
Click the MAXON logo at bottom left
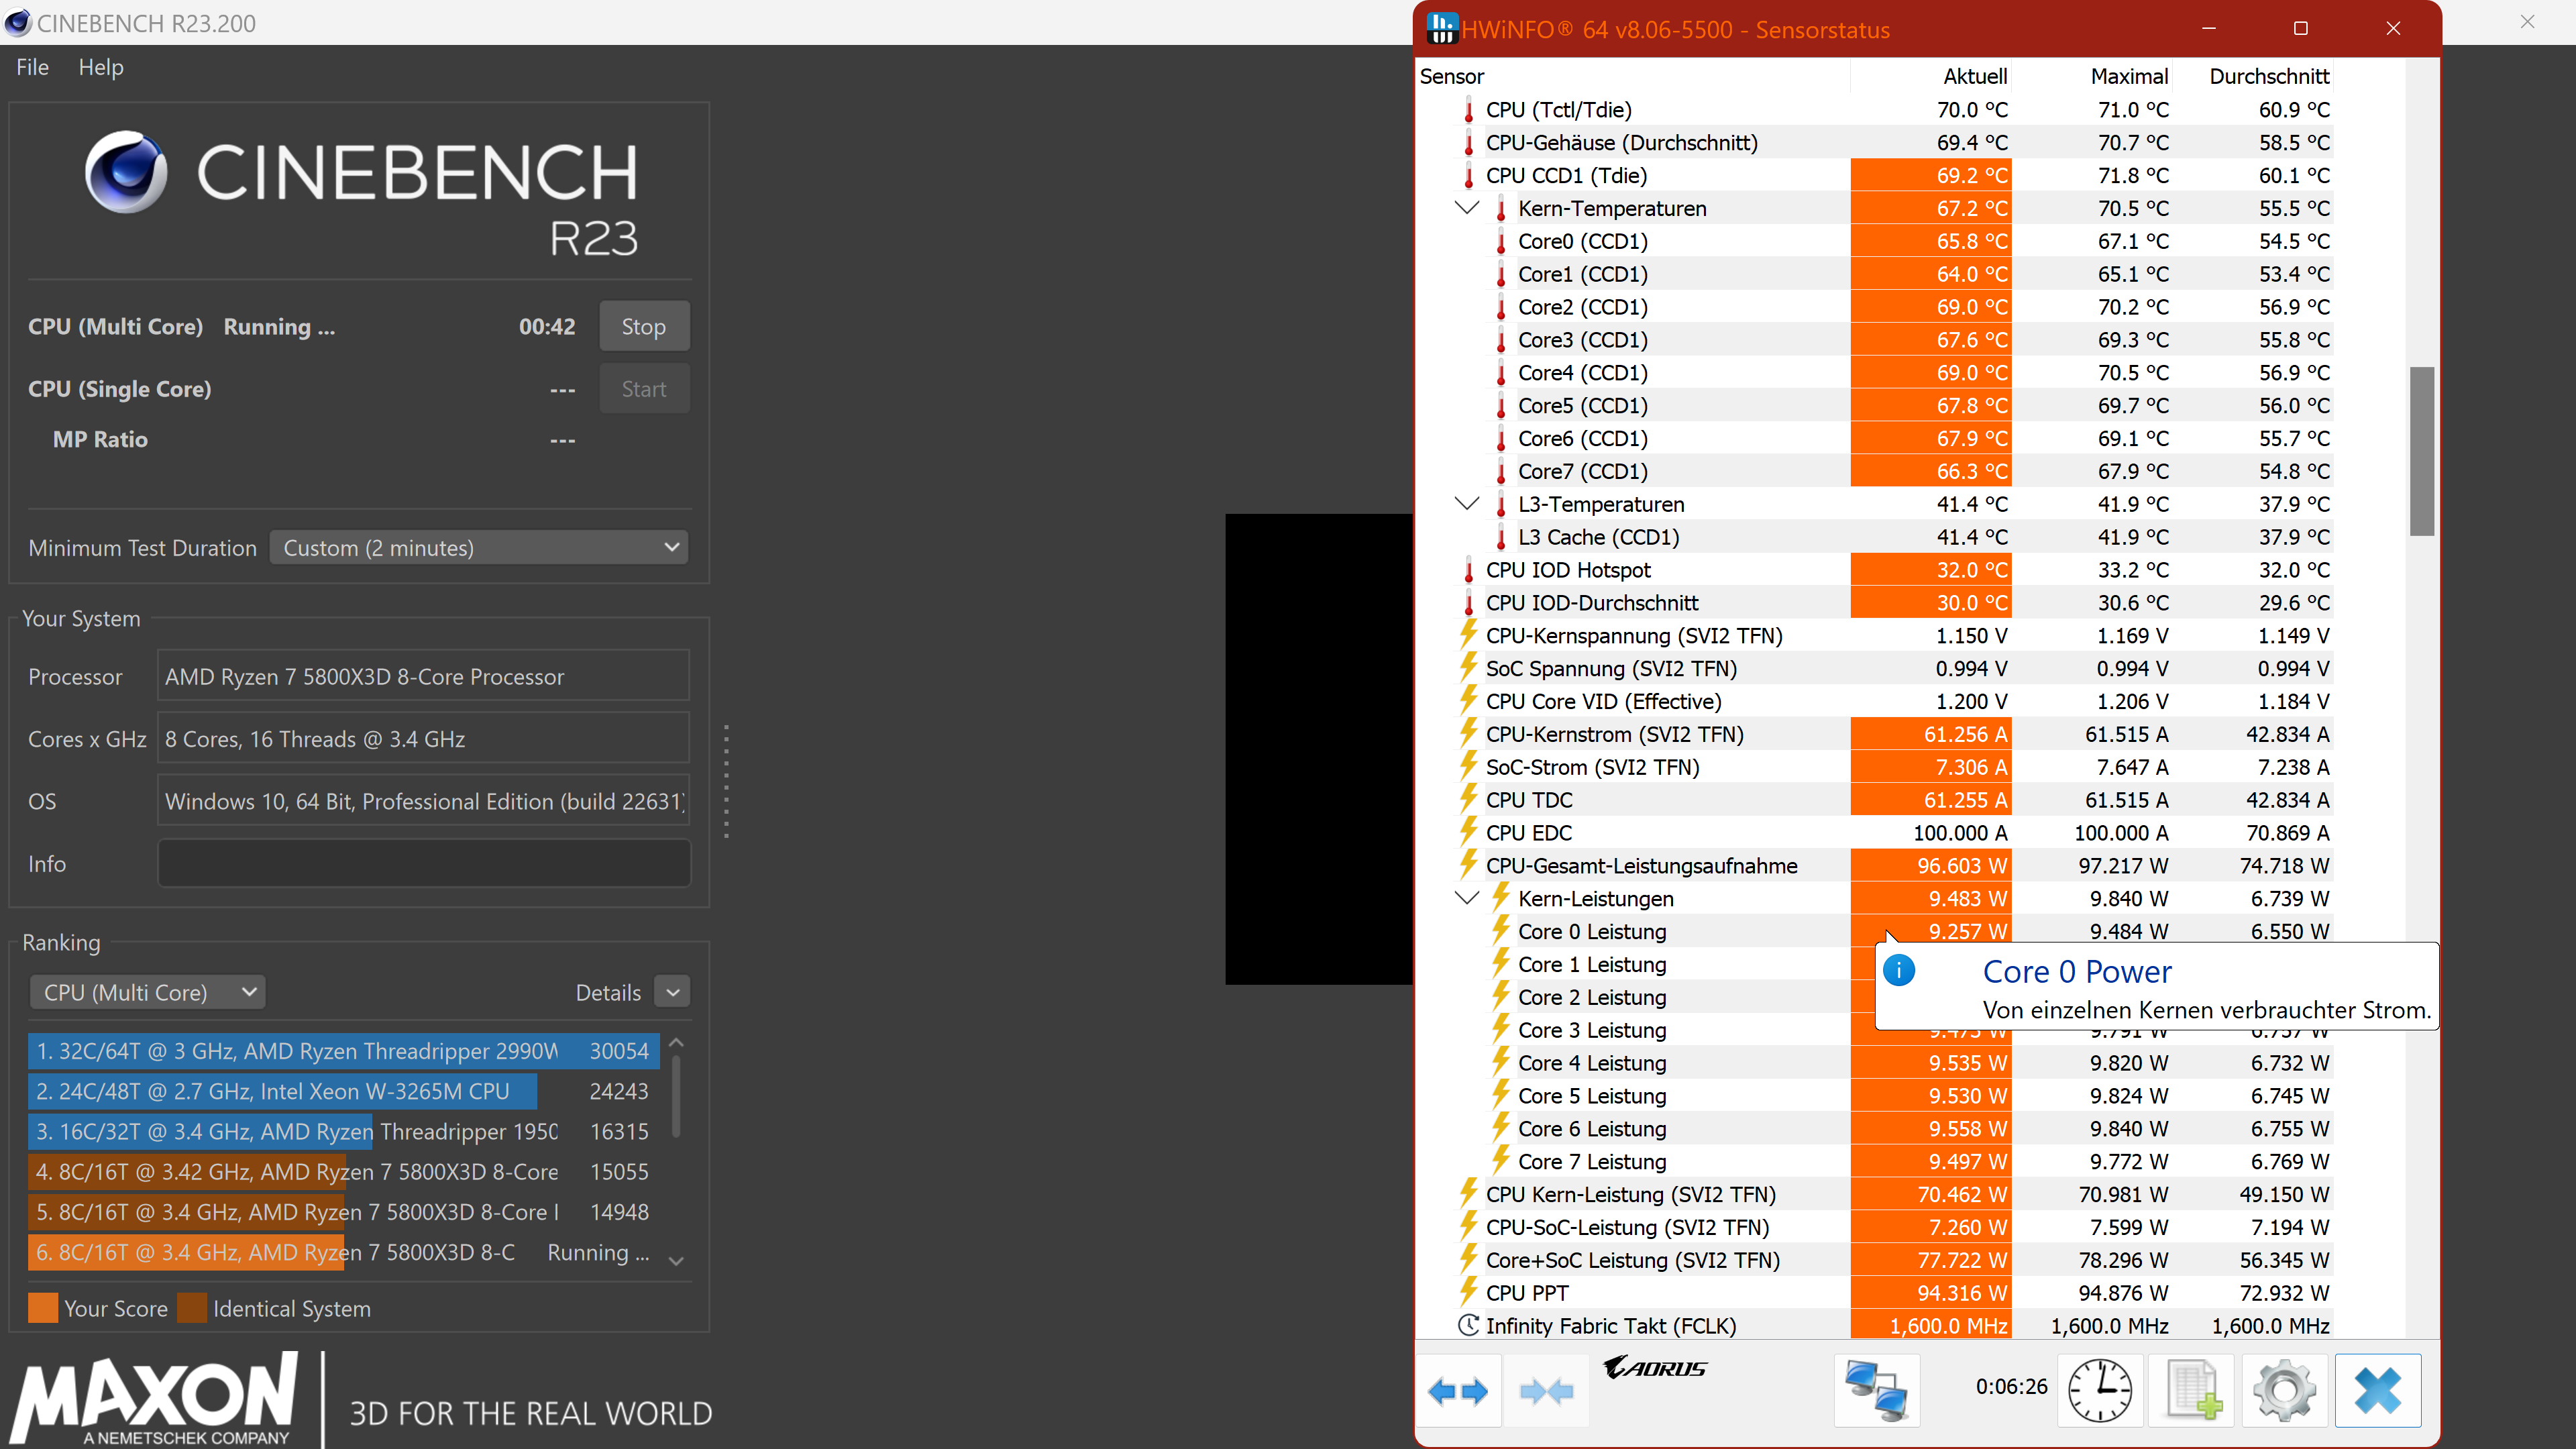pos(154,1397)
